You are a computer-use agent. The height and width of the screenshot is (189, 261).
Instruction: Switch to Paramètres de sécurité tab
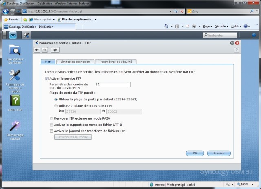115,62
